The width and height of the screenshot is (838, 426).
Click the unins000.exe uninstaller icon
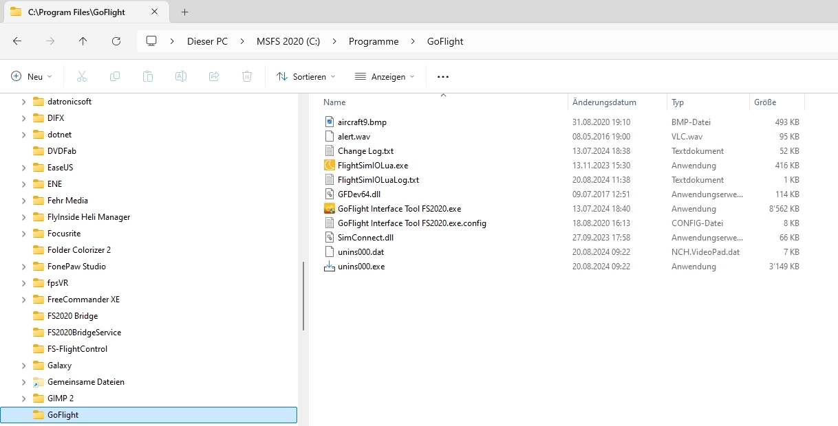tap(330, 267)
